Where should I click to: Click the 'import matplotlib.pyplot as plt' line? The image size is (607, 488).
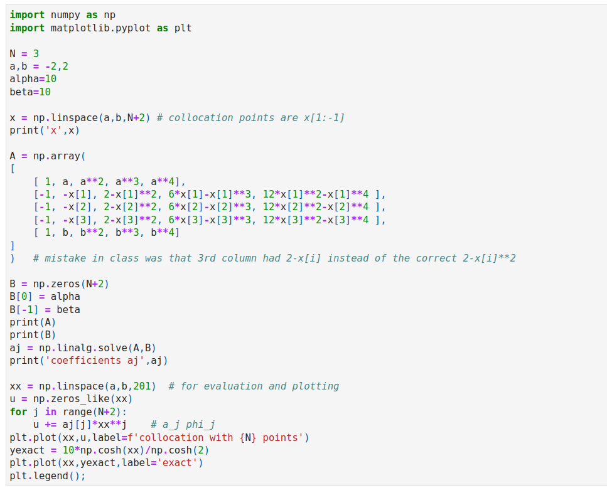[x=100, y=28]
